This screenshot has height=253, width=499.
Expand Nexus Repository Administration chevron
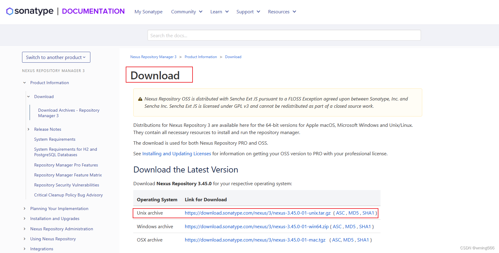[24, 229]
